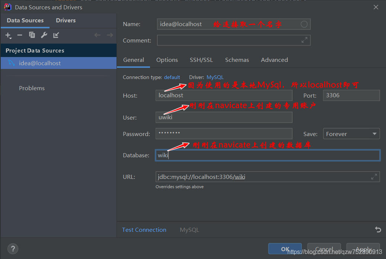
Task: Open help via question mark button
Action: (13, 249)
